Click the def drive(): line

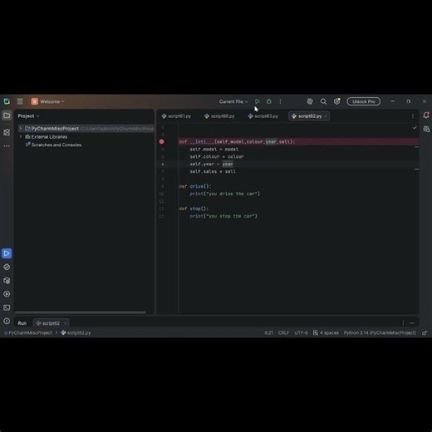[x=195, y=187]
